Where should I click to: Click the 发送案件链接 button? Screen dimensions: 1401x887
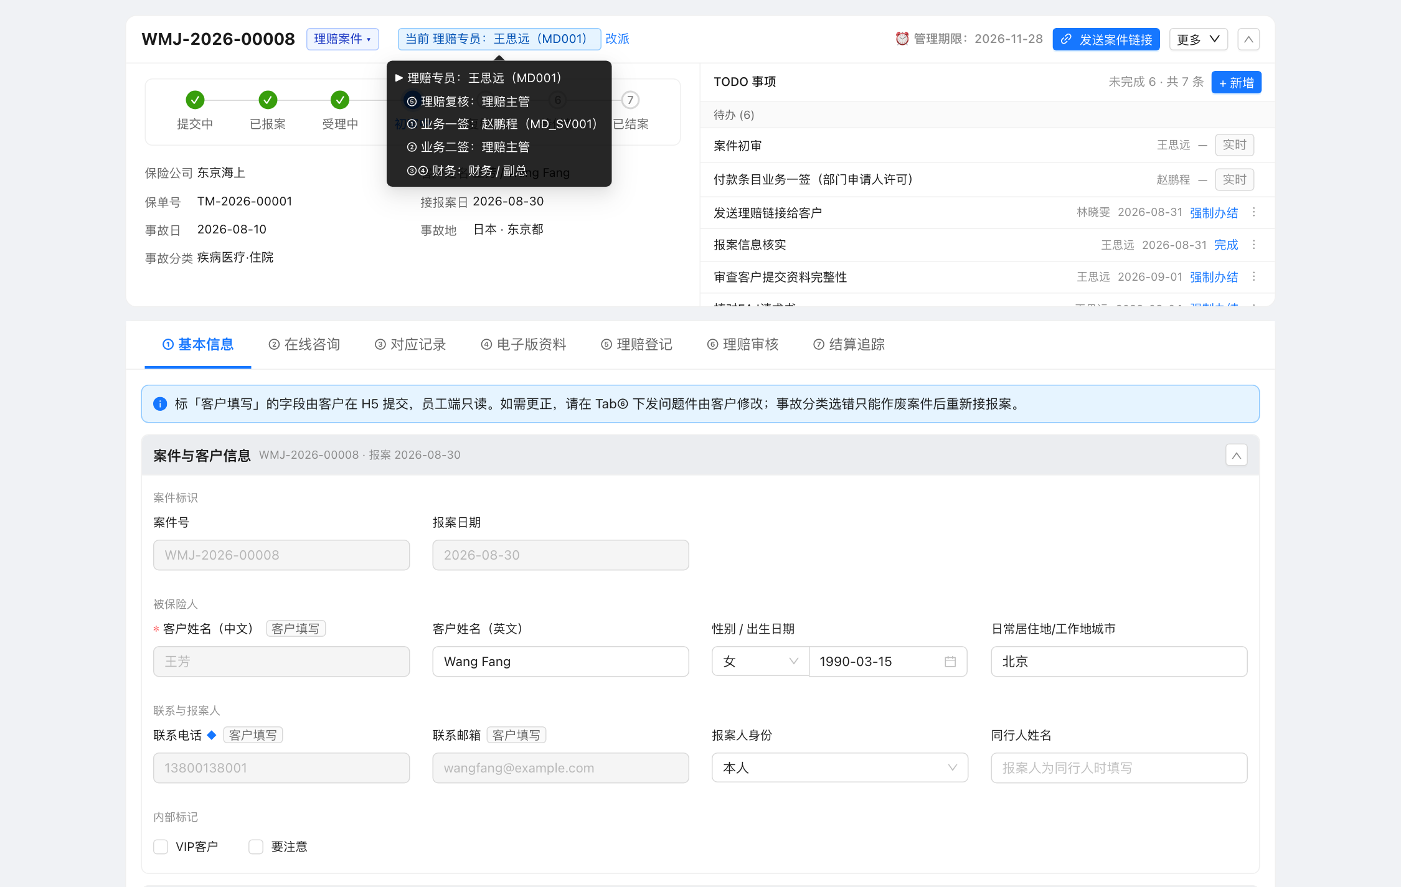[1106, 39]
